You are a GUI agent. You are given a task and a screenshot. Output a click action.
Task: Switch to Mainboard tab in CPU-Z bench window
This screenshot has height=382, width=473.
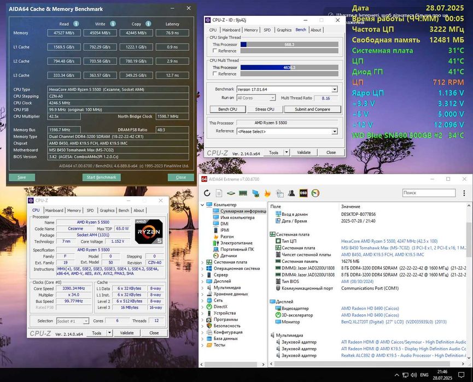click(x=231, y=30)
